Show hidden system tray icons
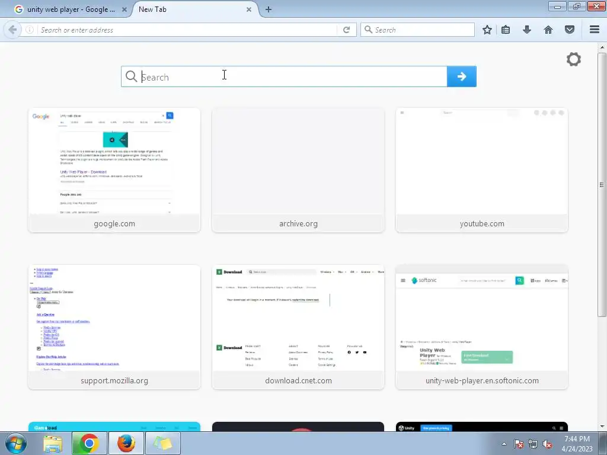607x455 pixels. click(504, 444)
